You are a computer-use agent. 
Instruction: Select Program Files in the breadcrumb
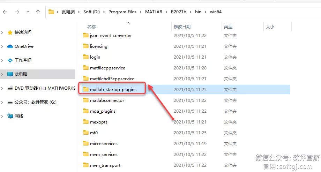[x=122, y=12]
